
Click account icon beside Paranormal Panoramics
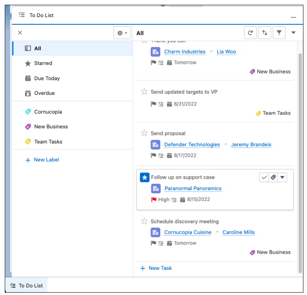156,189
